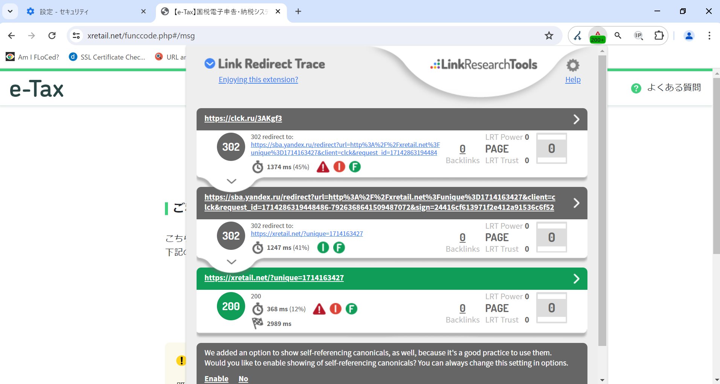
Task: Open the よくある質問 FAQ link
Action: pos(674,88)
